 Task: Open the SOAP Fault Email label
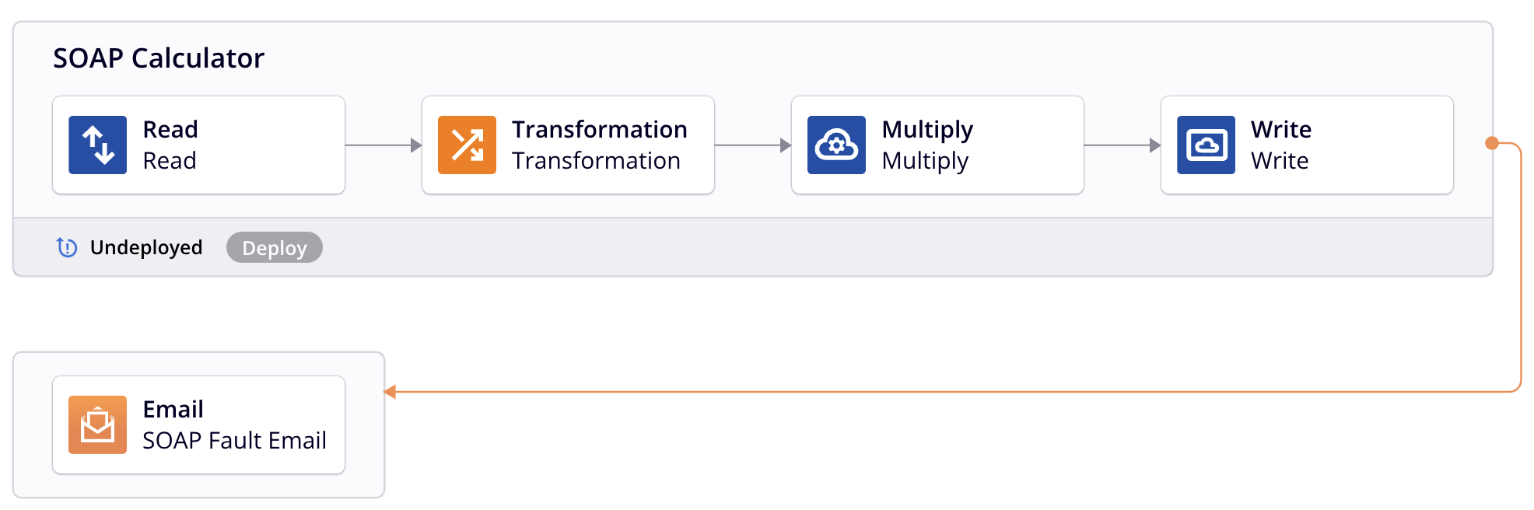234,441
